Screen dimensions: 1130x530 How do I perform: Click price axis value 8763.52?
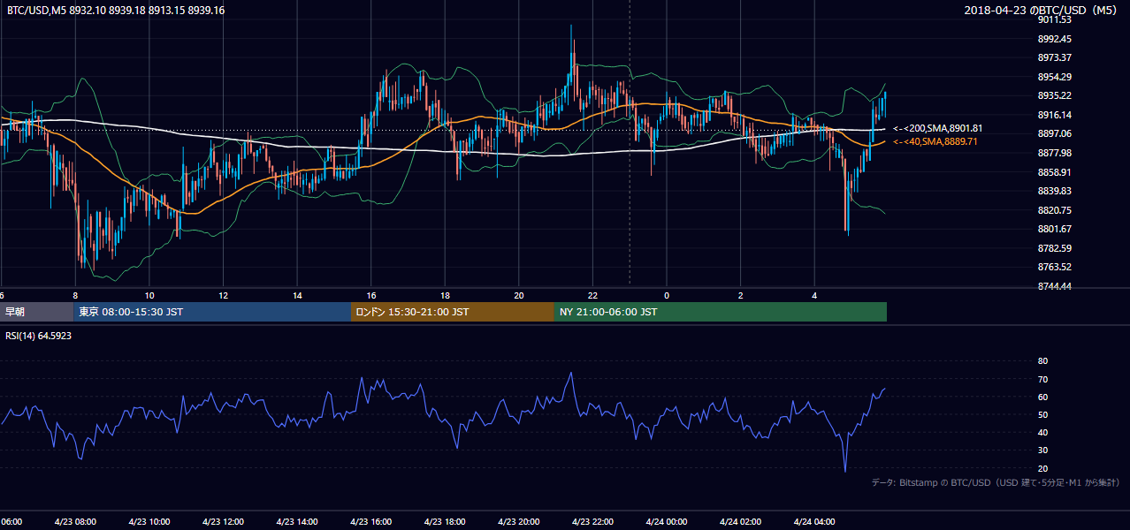(1055, 267)
